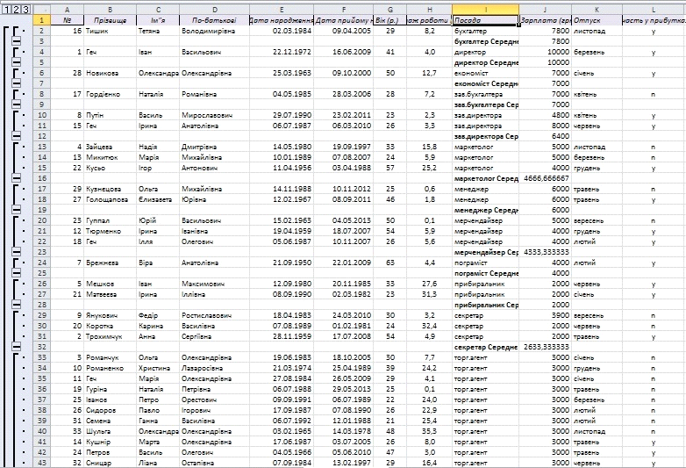
Task: Select surname cell Брежнєва
Action: coord(110,263)
